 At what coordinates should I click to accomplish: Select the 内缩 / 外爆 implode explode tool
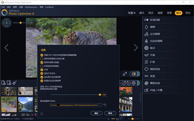click(165, 90)
